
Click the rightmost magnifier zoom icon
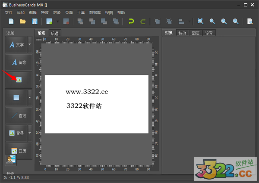pyautogui.click(x=236, y=22)
